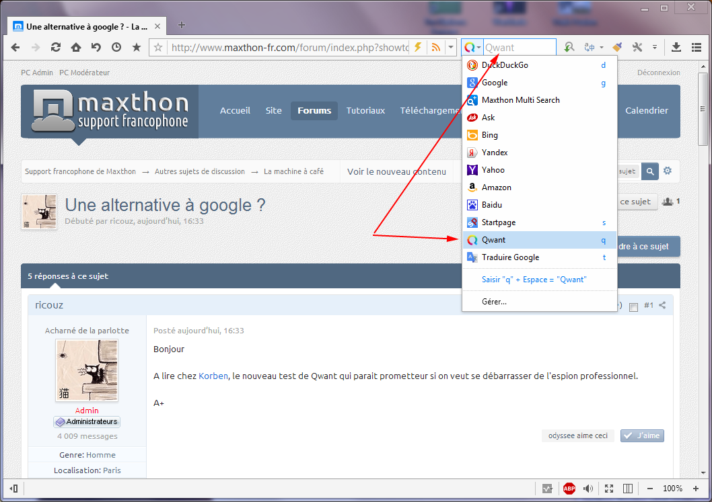Open the translate toolbar icon

[x=590, y=47]
